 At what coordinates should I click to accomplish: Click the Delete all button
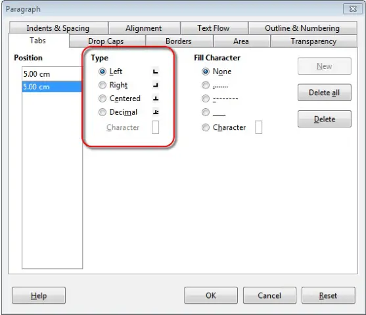point(324,93)
